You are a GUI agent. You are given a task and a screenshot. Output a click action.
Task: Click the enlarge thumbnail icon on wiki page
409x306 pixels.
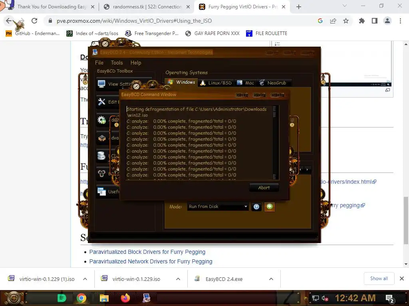[x=387, y=90]
